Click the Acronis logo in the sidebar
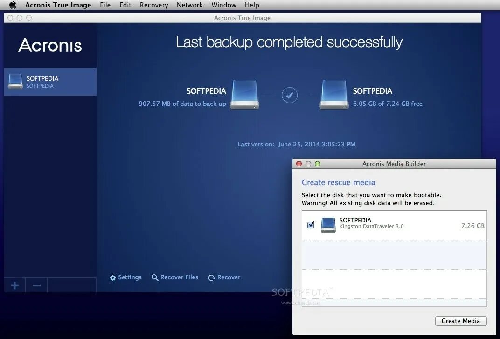This screenshot has width=500, height=339. click(x=50, y=45)
